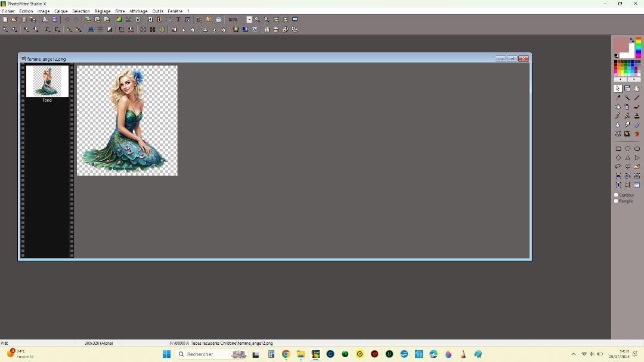The height and width of the screenshot is (362, 644).
Task: Open the Windows Start button
Action: coord(166,354)
